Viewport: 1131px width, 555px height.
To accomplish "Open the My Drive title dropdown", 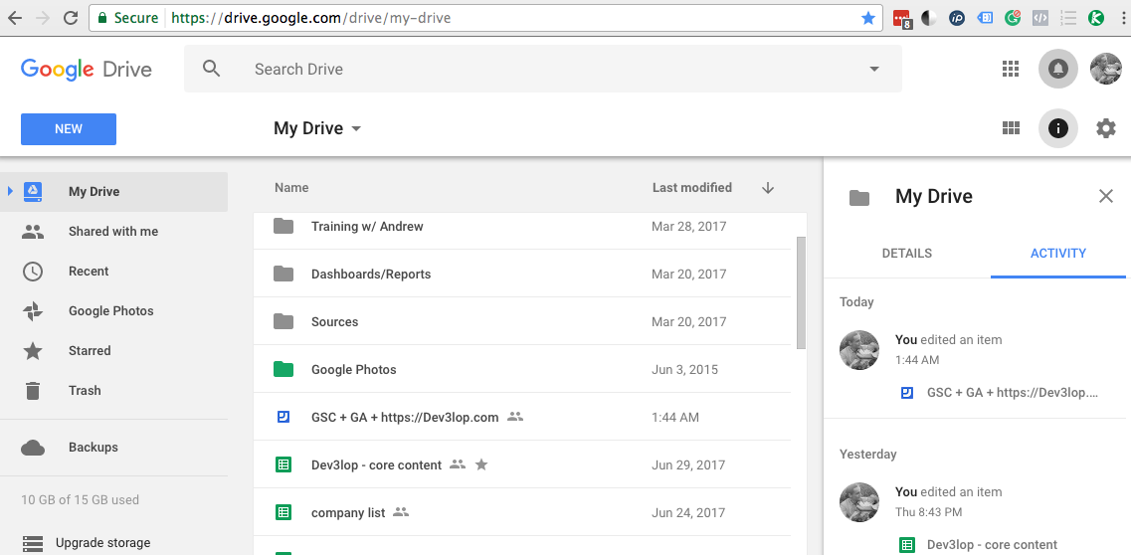I will pos(355,129).
